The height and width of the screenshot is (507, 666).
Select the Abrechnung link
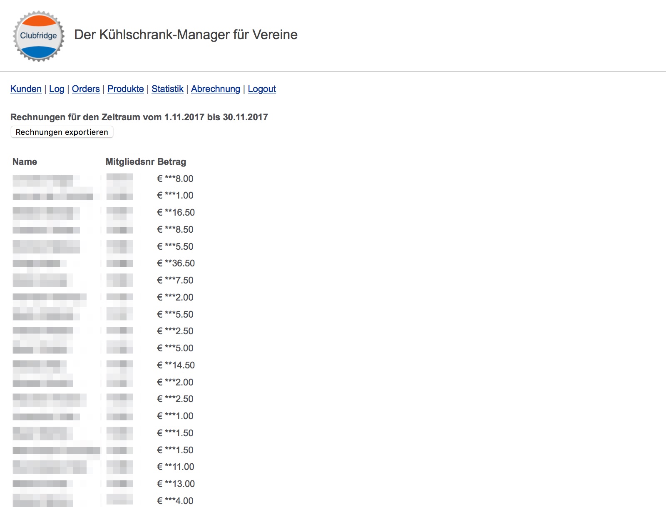pyautogui.click(x=215, y=89)
